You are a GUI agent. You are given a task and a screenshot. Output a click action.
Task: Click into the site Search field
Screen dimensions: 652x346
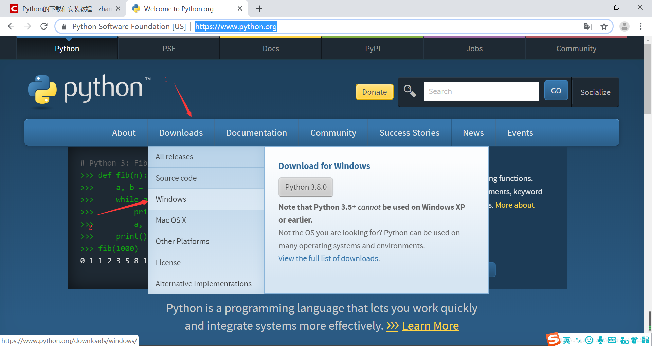click(481, 91)
